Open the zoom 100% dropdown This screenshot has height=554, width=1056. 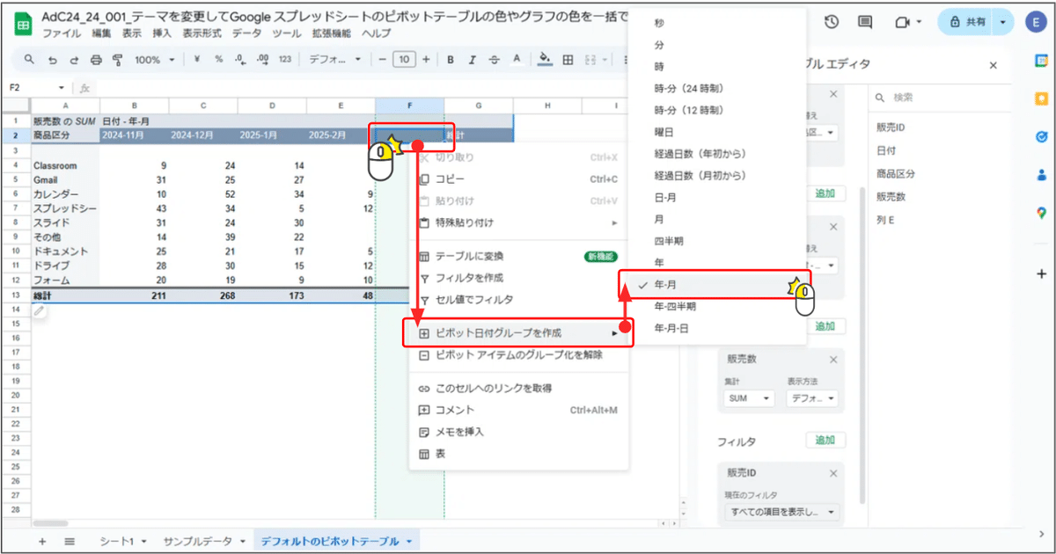pos(154,60)
